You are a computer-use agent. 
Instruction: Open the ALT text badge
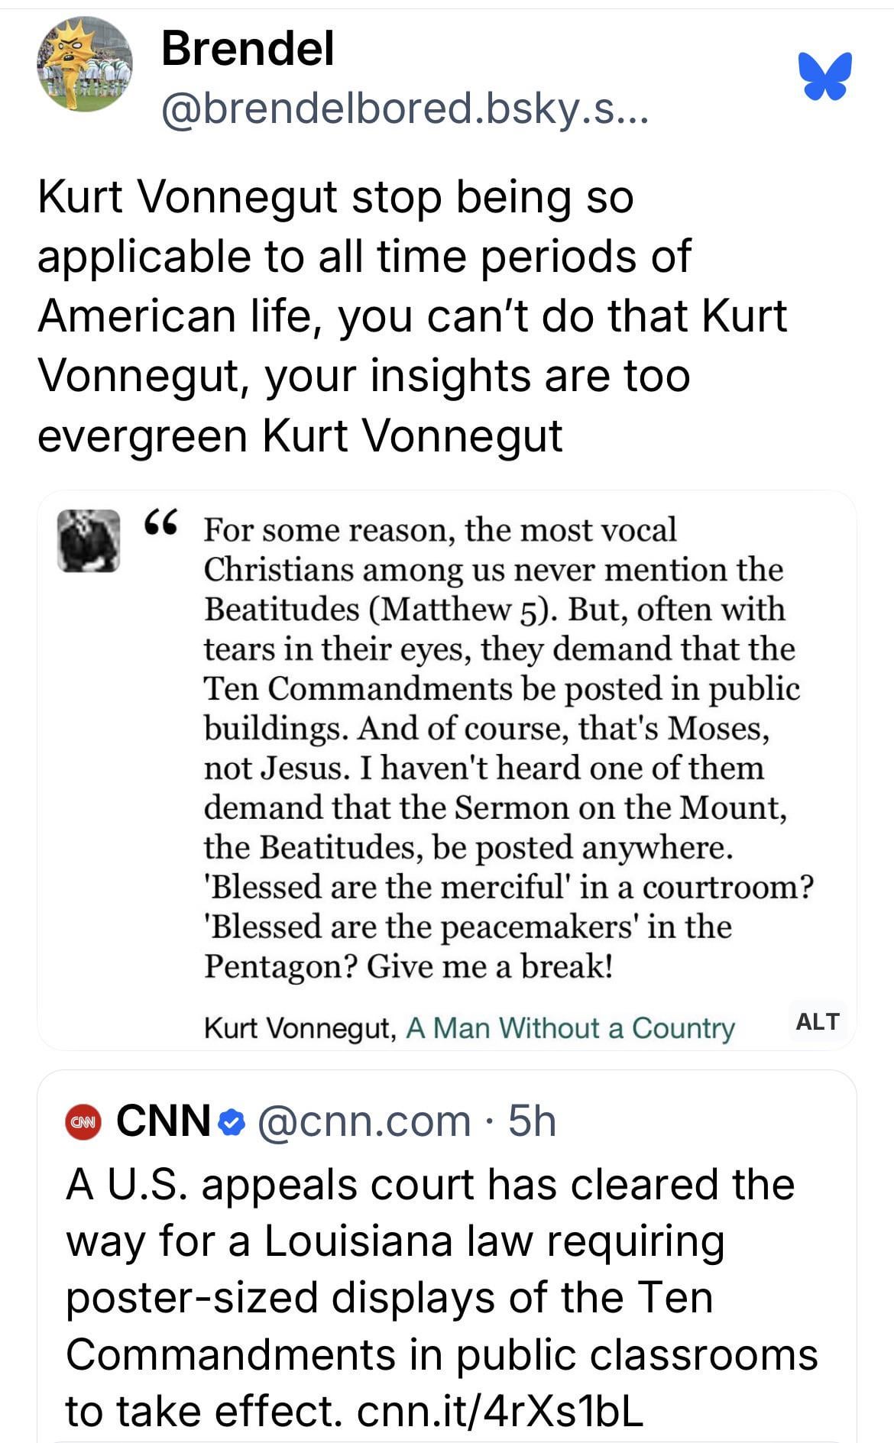coord(817,1021)
